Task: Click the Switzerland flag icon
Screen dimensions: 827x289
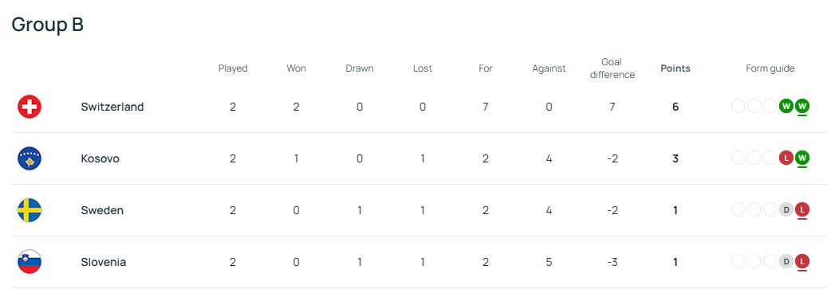Action: (x=30, y=107)
